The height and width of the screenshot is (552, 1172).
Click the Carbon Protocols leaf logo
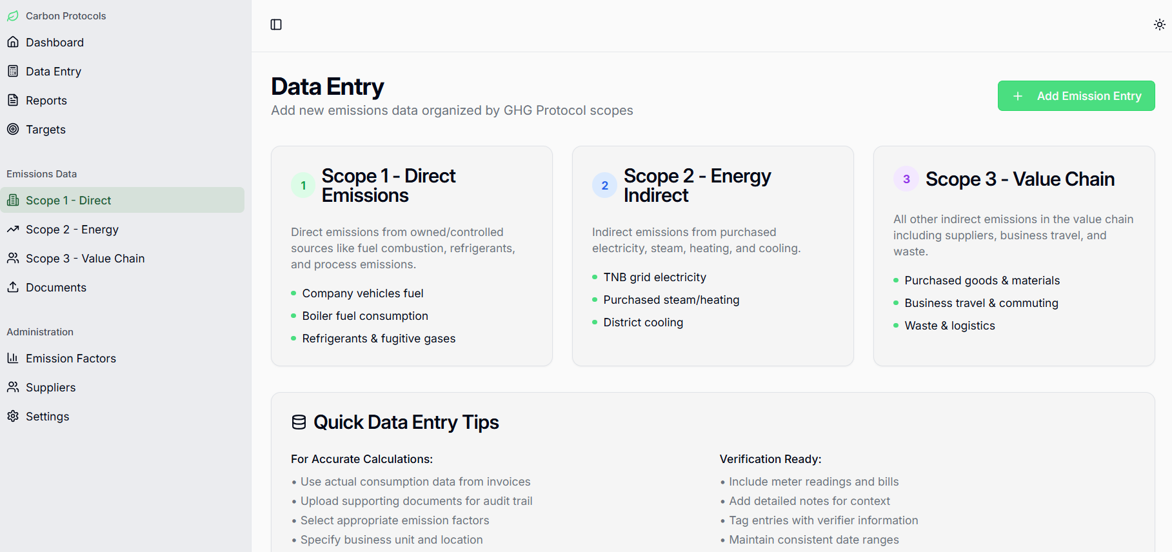13,16
